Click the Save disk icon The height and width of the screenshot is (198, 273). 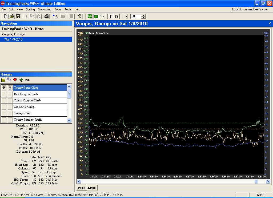point(18,17)
